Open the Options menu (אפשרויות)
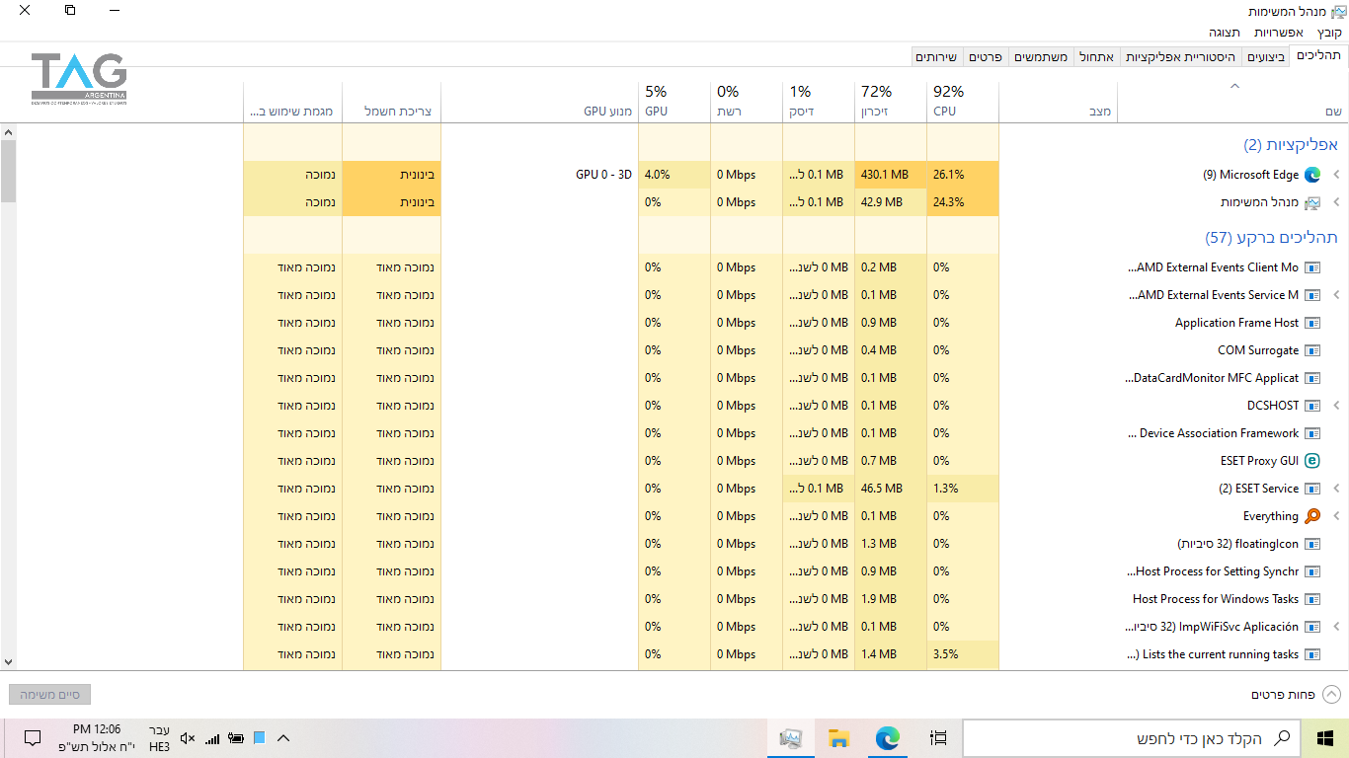The image size is (1349, 758). coord(1279,33)
